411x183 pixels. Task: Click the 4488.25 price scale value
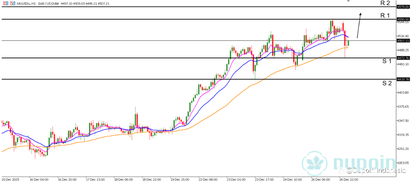click(403, 50)
